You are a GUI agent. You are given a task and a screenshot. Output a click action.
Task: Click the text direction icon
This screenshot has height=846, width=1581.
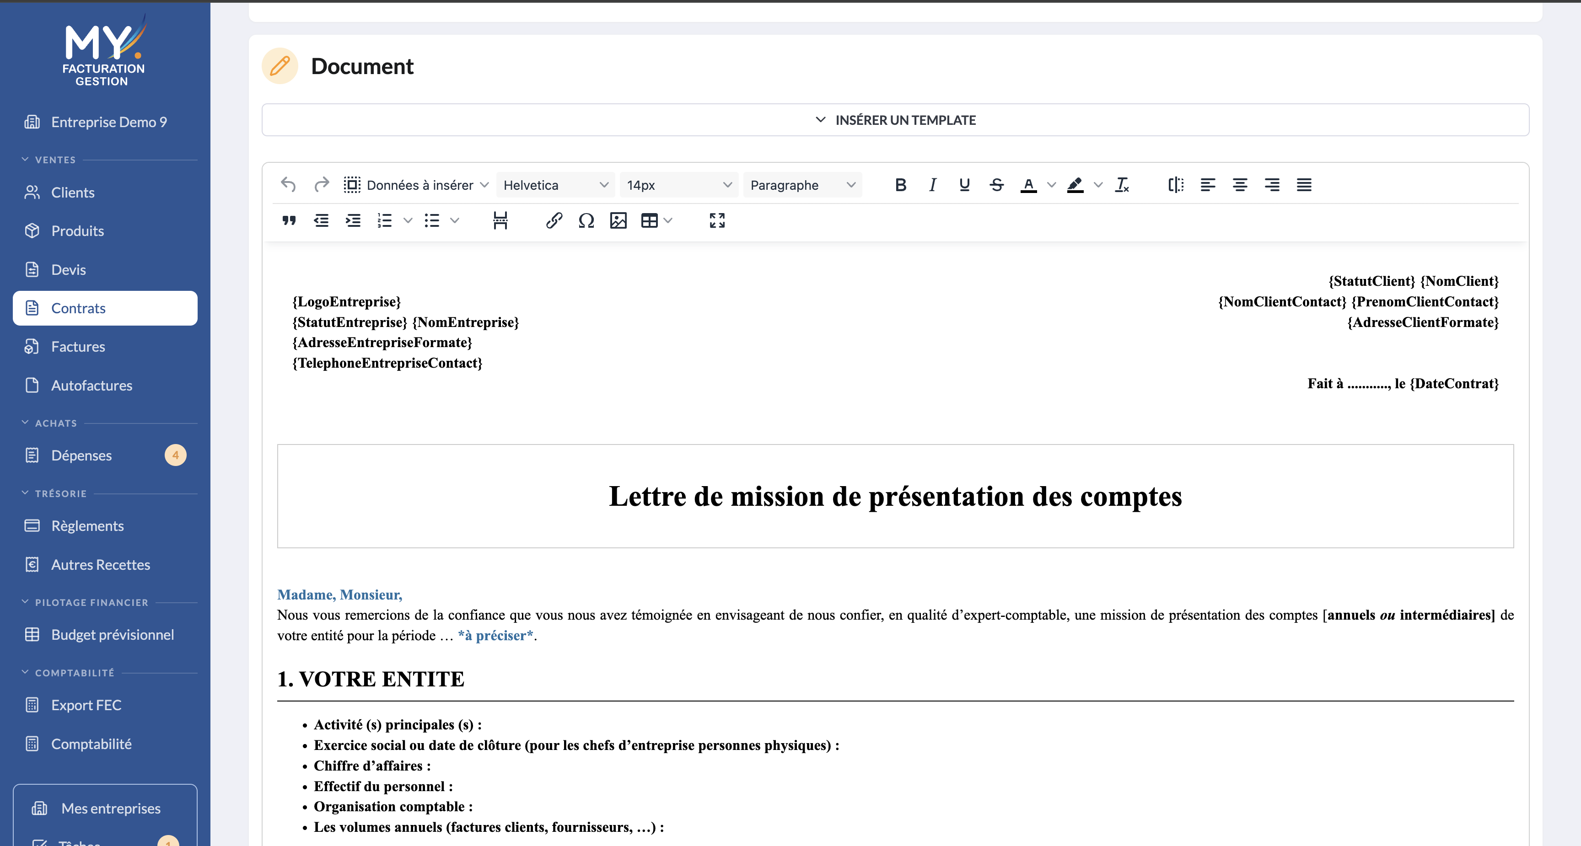click(x=1176, y=185)
